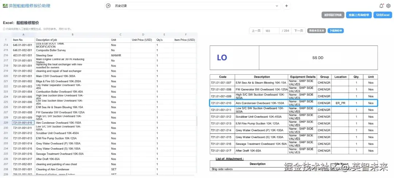Click the info icon beside AI disclaimer

[4, 29]
